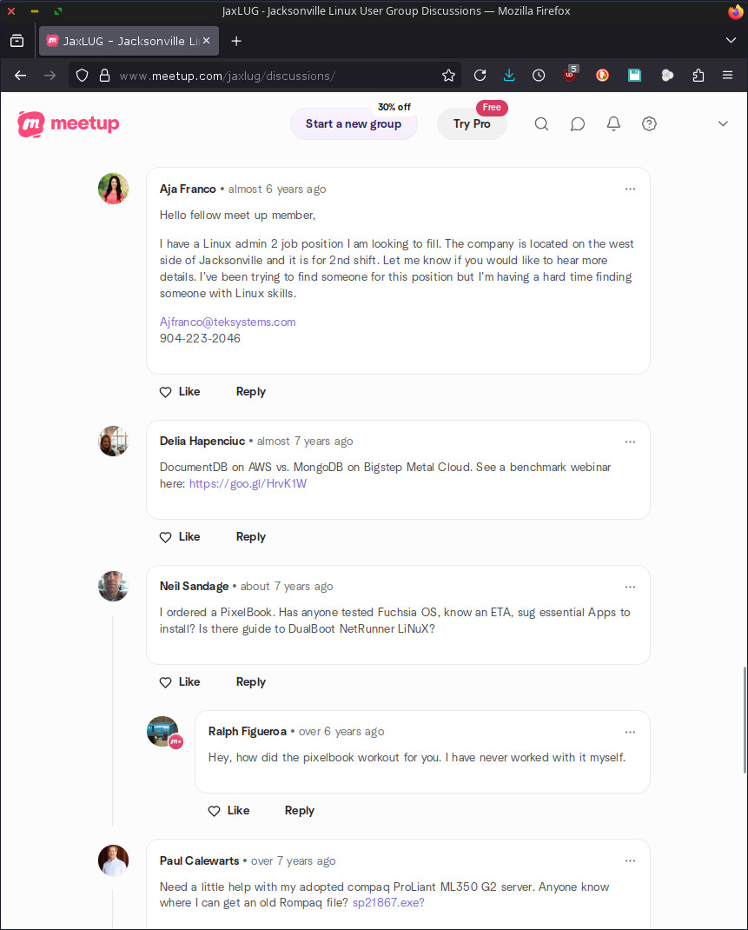Open options menu on Neil Sandage's post
This screenshot has width=748, height=930.
pos(630,586)
